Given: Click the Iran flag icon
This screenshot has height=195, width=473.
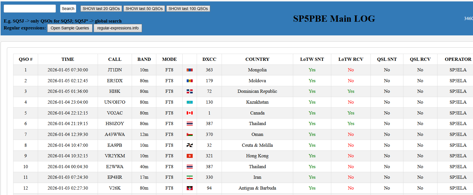Looking at the screenshot, I should 190,177.
